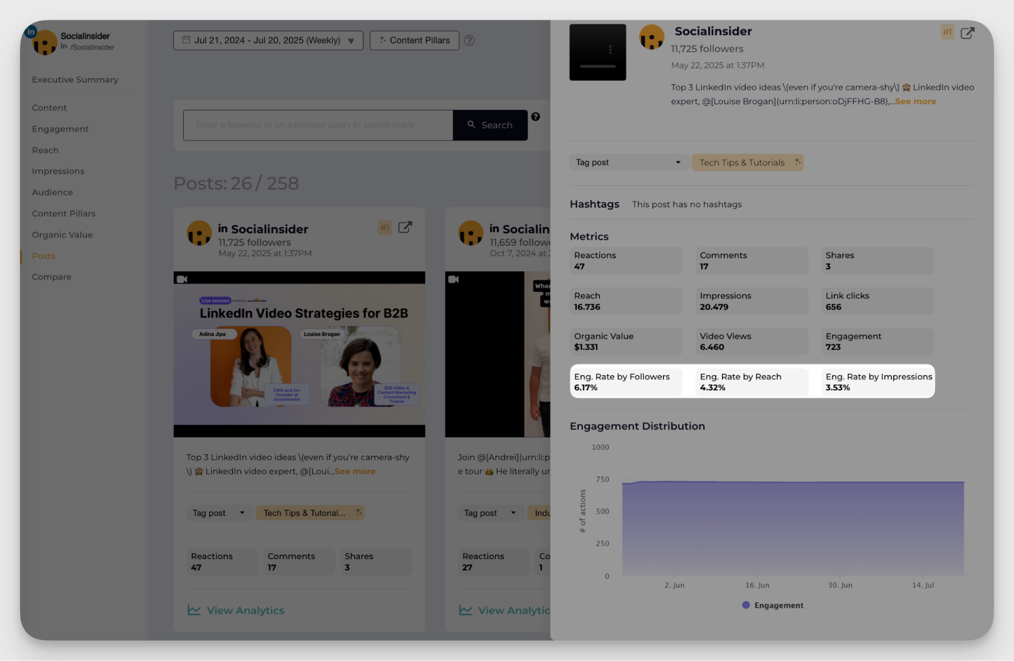Click video camera icon on Oct 7 post

coord(453,279)
